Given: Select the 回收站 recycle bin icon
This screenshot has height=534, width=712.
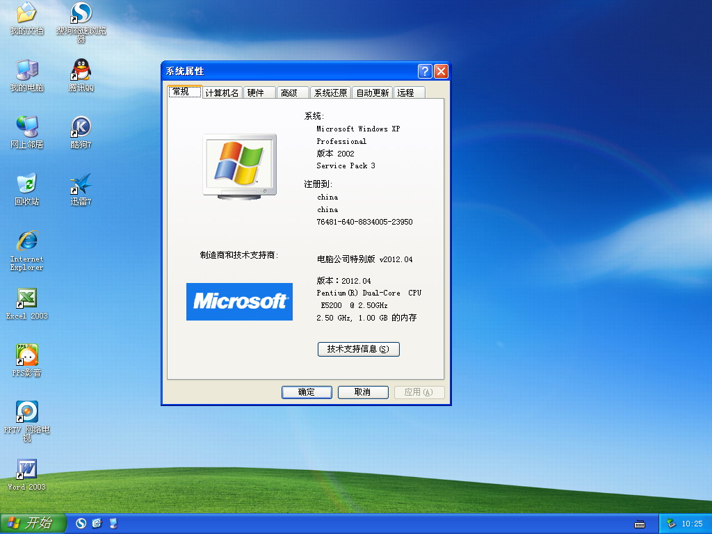Looking at the screenshot, I should click(x=26, y=184).
